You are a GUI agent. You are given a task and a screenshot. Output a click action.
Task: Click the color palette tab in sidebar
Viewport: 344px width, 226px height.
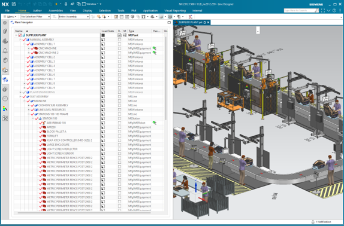point(5,108)
